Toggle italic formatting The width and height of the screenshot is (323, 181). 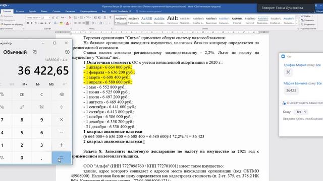(x=31, y=23)
